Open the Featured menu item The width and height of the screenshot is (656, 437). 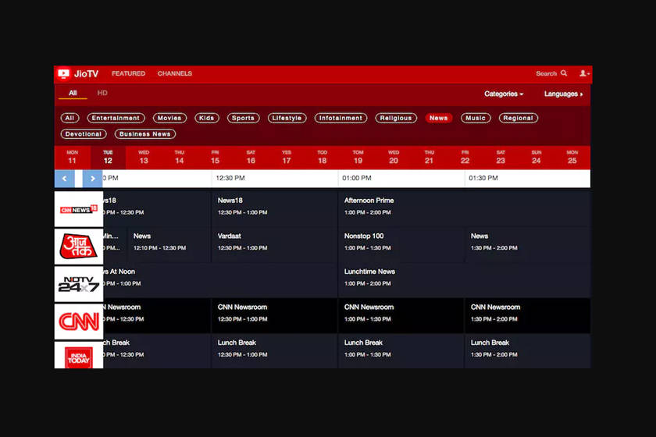[128, 74]
